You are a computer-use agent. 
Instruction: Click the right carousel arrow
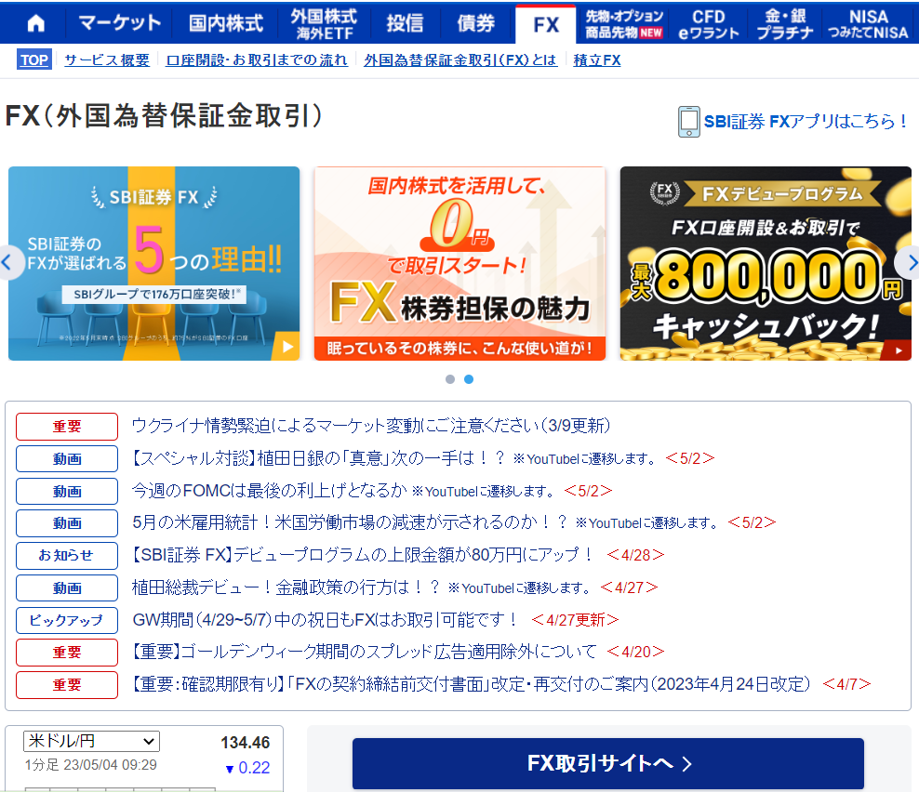coord(907,262)
